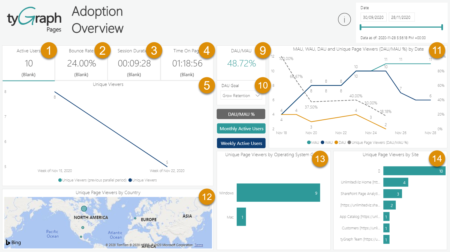This screenshot has width=450, height=252.
Task: Click the Mac bar in the OS chart
Action: [241, 217]
